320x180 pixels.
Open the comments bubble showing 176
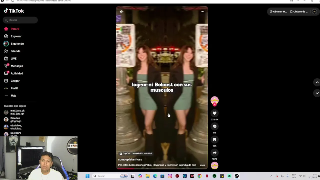[214, 126]
